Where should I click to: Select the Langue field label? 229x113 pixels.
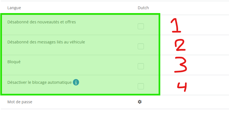(x=14, y=8)
